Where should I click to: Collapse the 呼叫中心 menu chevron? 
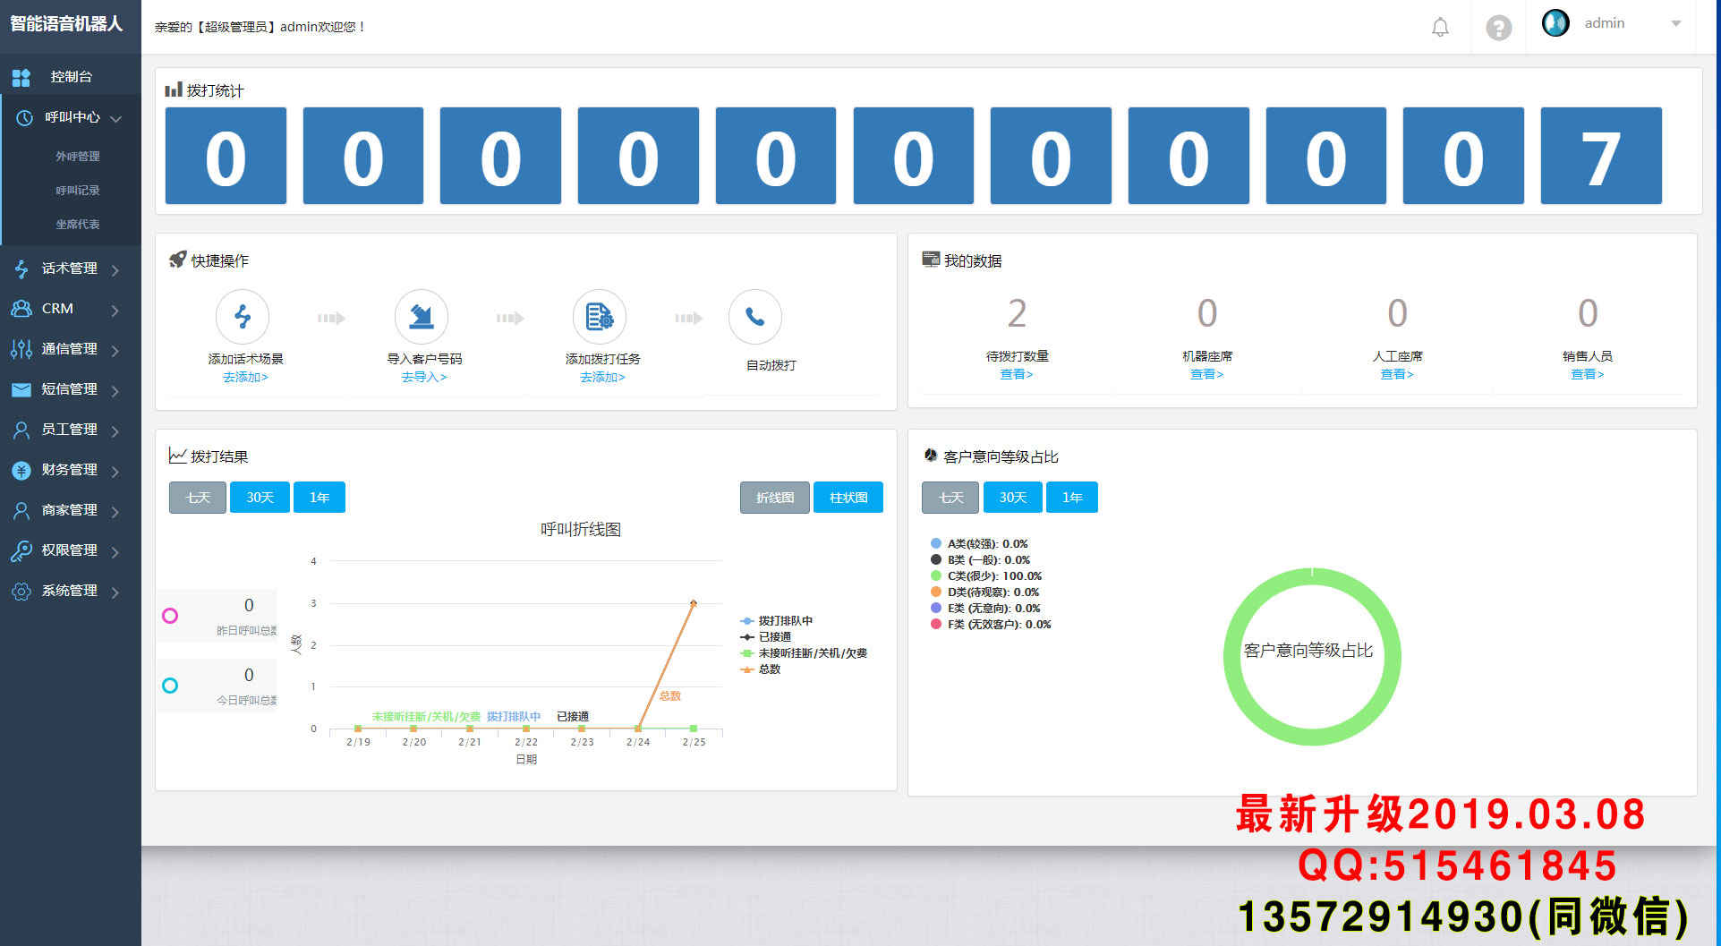[116, 118]
